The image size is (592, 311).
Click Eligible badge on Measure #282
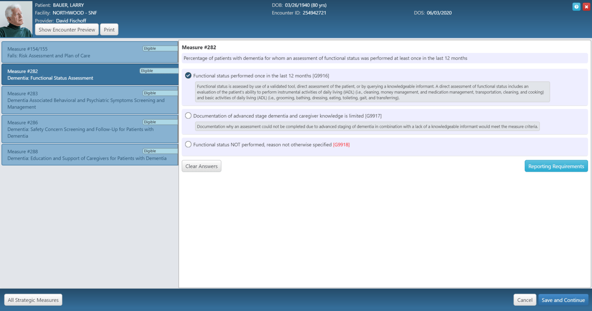pos(159,71)
